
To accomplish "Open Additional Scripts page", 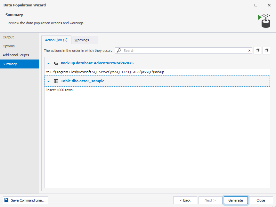I will [19, 55].
